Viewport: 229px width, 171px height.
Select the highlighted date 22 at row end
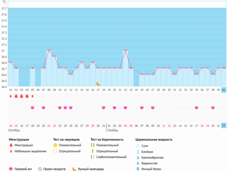click(x=224, y=126)
